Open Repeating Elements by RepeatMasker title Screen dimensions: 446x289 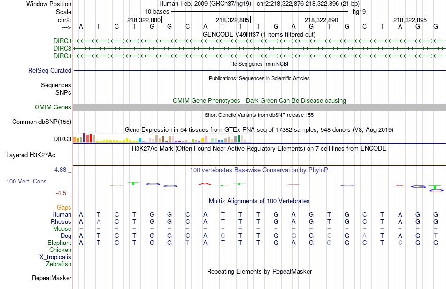coord(259,272)
